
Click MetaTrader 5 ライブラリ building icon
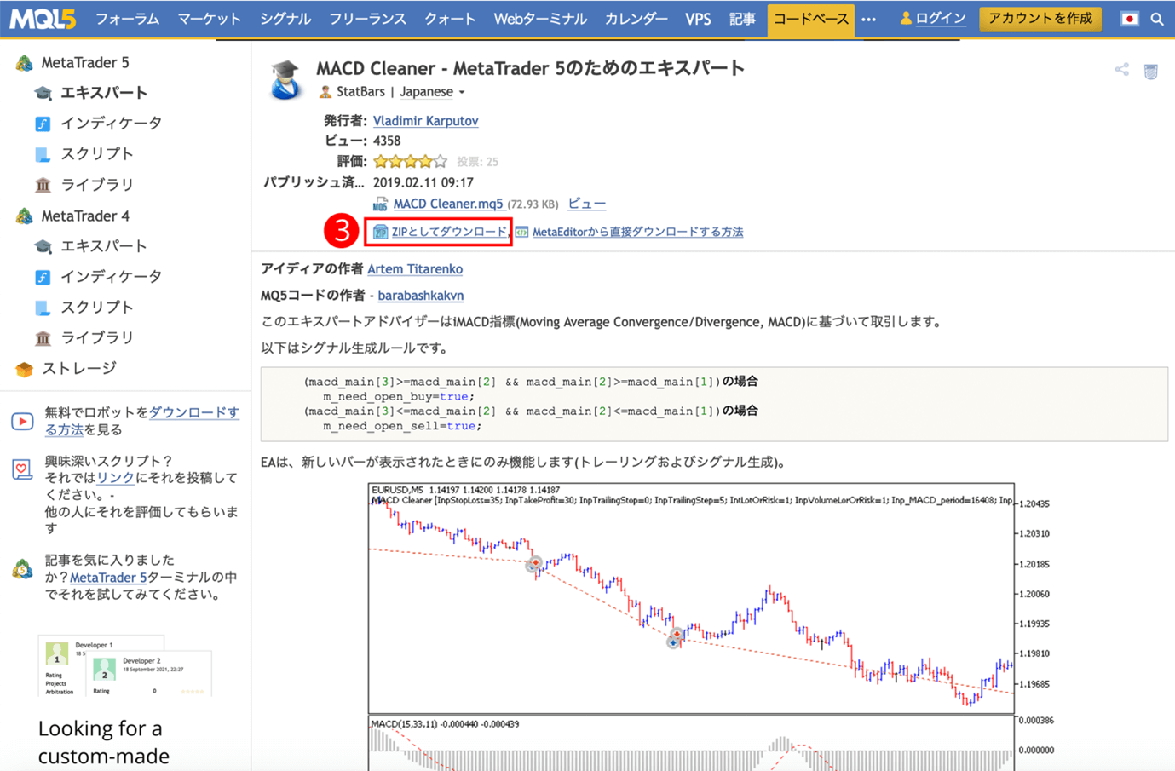click(x=43, y=185)
